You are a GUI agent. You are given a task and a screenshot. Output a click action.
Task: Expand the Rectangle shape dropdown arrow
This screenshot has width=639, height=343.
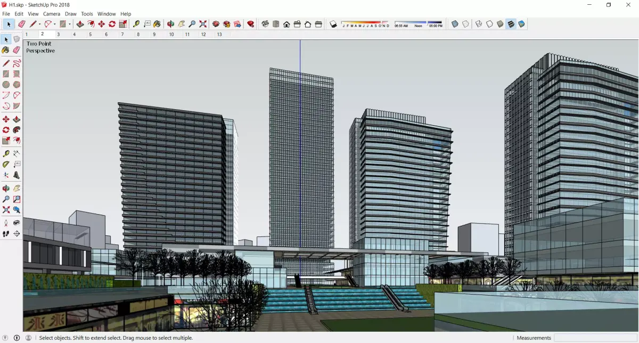point(69,24)
